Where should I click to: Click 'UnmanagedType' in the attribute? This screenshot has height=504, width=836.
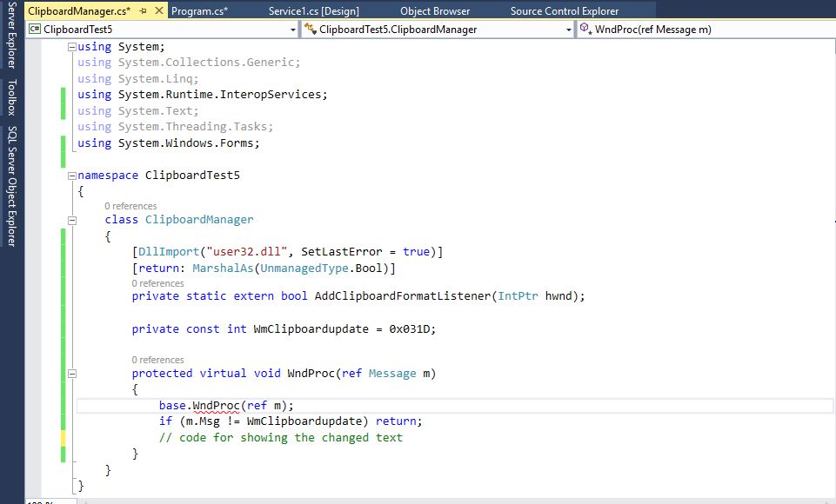[304, 269]
